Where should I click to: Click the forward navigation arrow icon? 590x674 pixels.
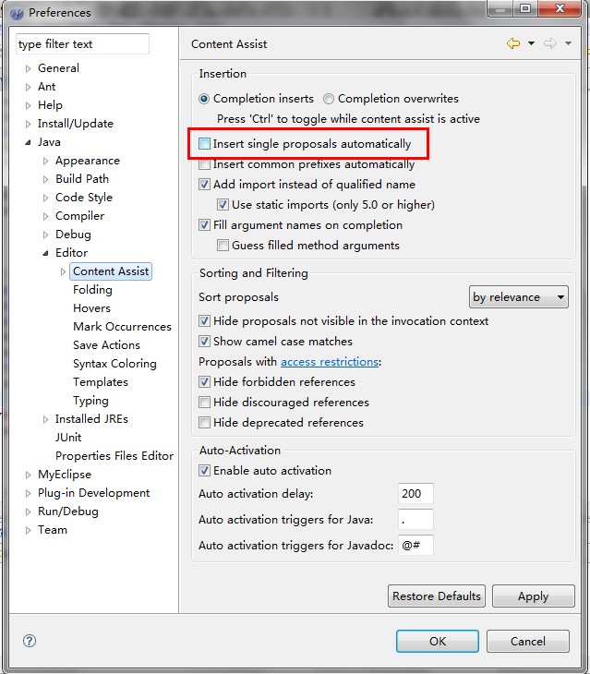tap(549, 43)
